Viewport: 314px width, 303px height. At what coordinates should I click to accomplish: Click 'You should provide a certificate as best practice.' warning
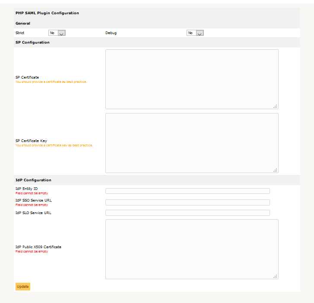(x=51, y=82)
